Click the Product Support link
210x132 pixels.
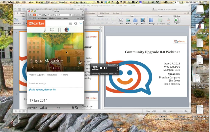pyautogui.click(x=36, y=75)
